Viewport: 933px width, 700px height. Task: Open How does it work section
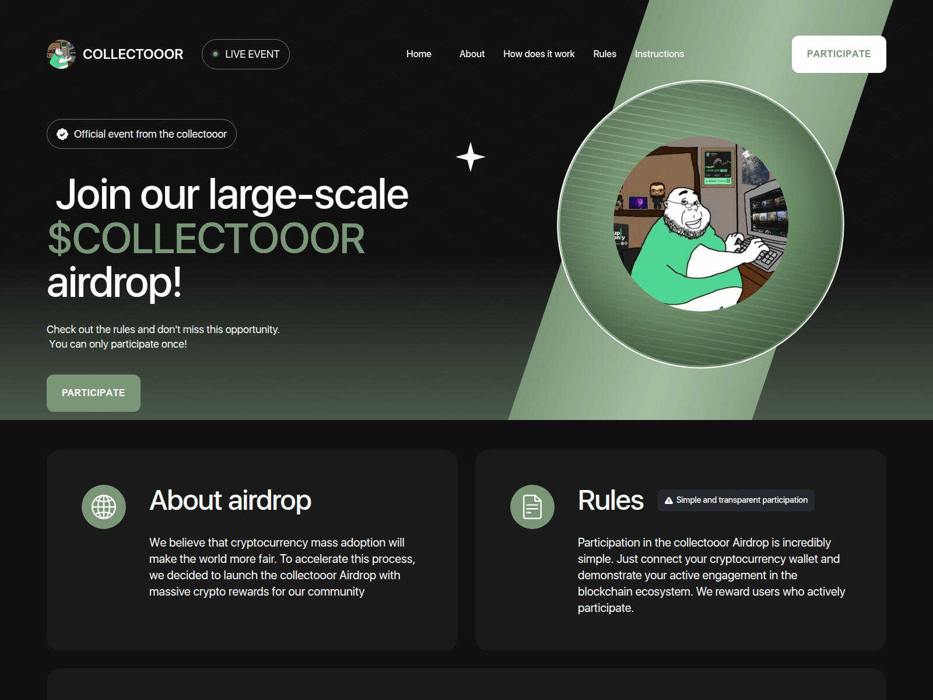[539, 54]
